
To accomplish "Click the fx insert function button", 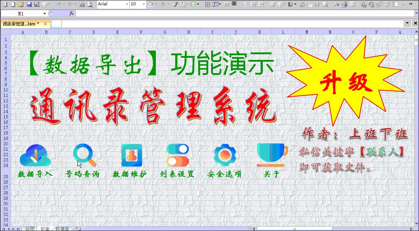I will tap(71, 13).
